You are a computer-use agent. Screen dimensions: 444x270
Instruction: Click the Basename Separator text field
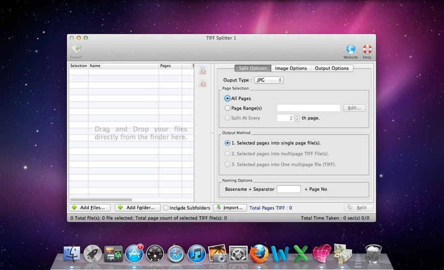tap(288, 189)
